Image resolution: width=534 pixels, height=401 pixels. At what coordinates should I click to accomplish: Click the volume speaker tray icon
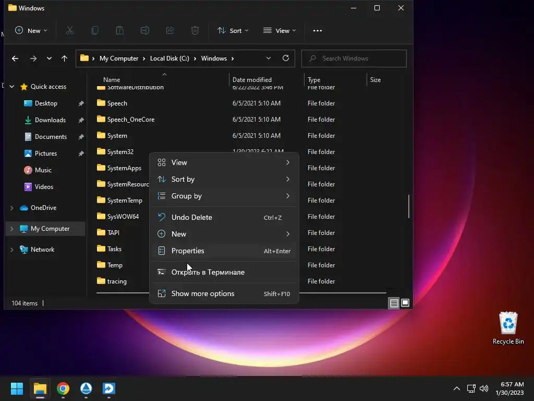tap(483, 388)
